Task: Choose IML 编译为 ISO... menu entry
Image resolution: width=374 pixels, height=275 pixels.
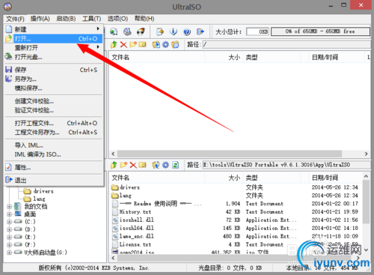Action: (x=53, y=154)
